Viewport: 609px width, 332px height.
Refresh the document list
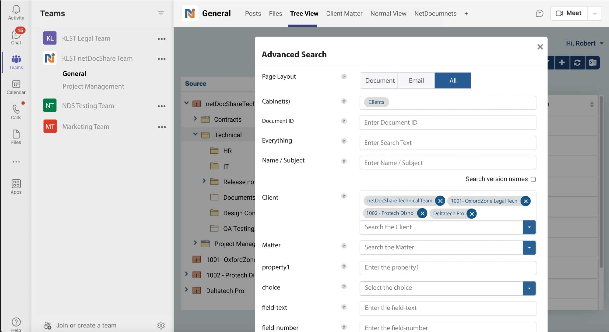[577, 62]
